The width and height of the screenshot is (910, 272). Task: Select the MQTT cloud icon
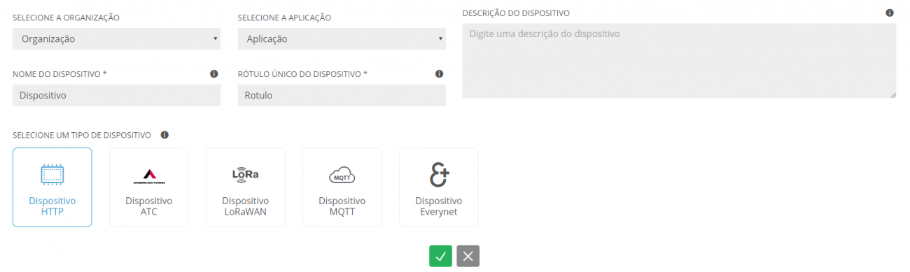342,175
